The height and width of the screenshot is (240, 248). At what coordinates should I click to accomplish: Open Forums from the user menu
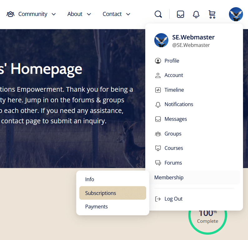(173, 163)
